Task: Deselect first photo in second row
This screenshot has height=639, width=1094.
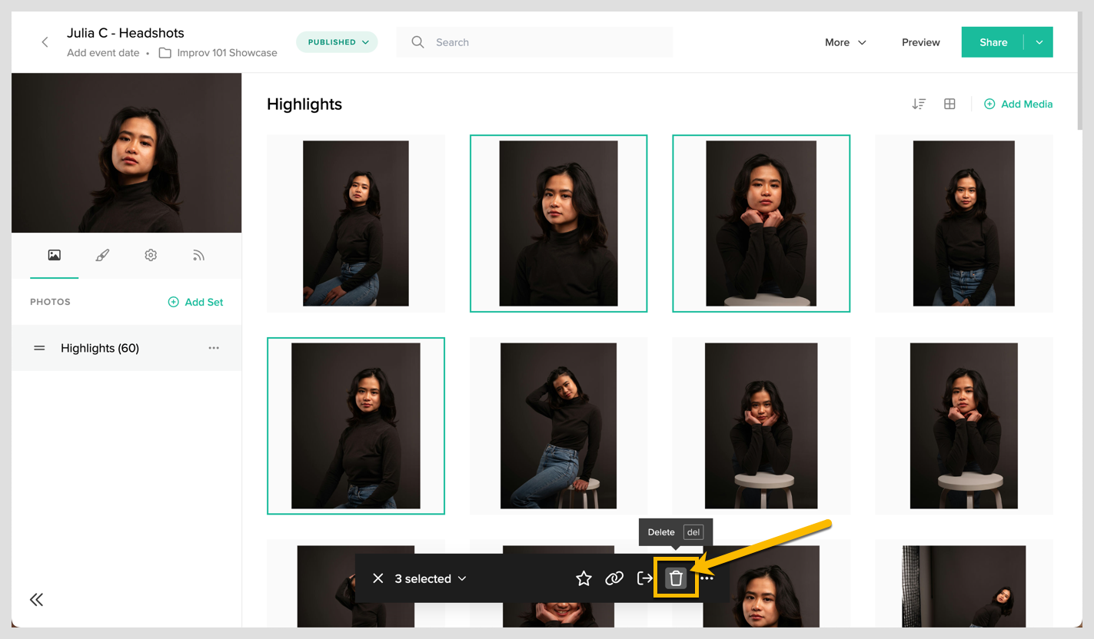Action: (x=356, y=425)
